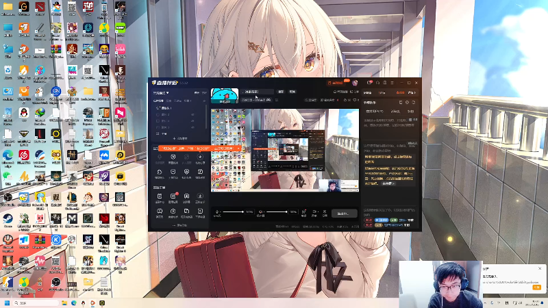Expand the more functions row below the tool grid
The width and height of the screenshot is (548, 308).
tap(179, 226)
